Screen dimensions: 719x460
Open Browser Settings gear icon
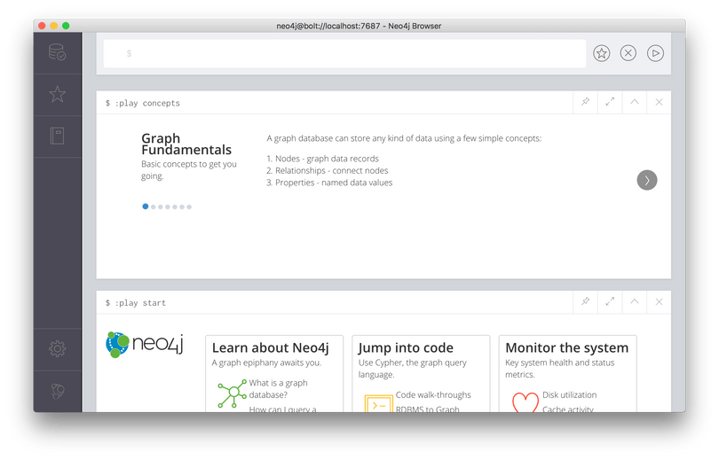coord(58,349)
